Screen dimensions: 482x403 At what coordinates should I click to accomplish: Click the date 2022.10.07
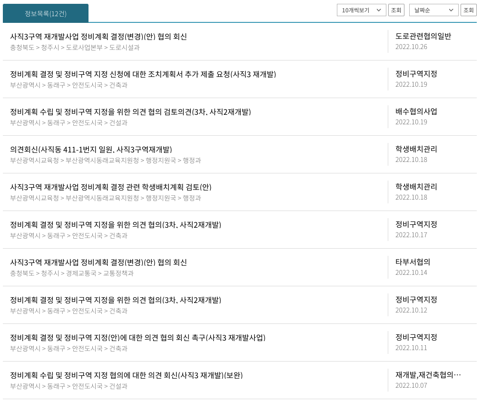click(x=411, y=385)
